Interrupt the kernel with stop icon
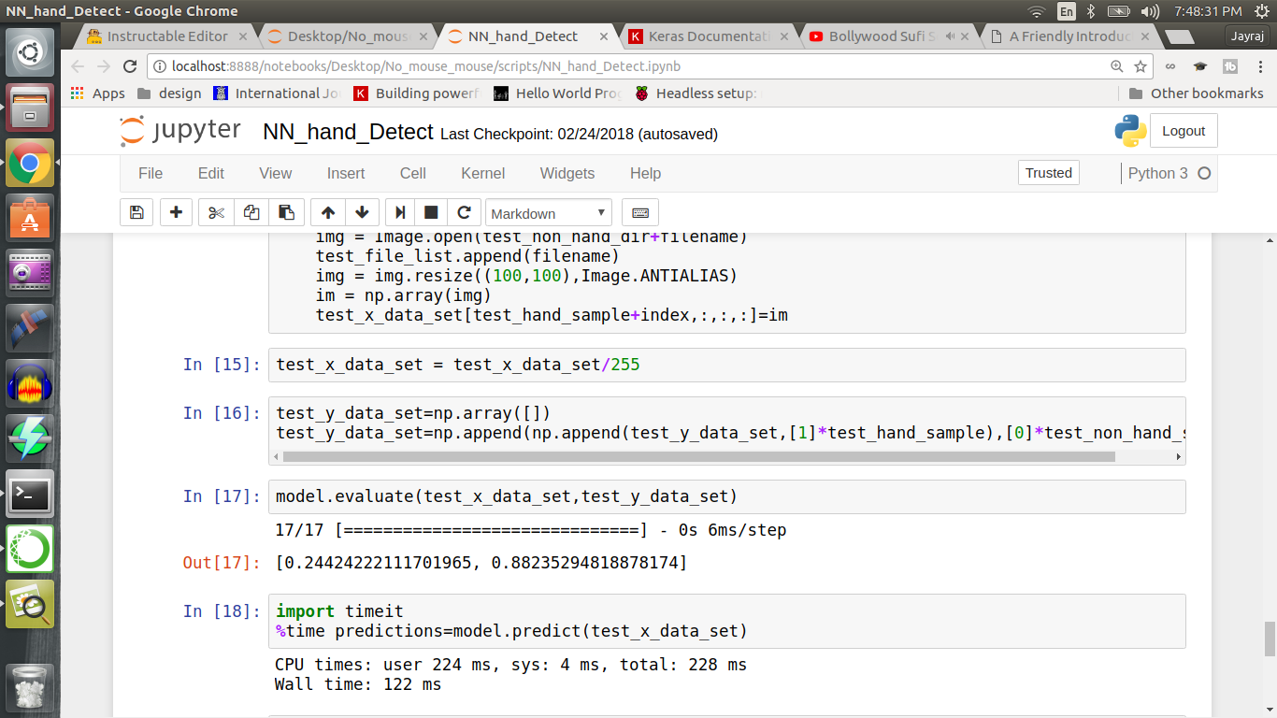Screen dimensions: 1277x718 pyautogui.click(x=431, y=212)
